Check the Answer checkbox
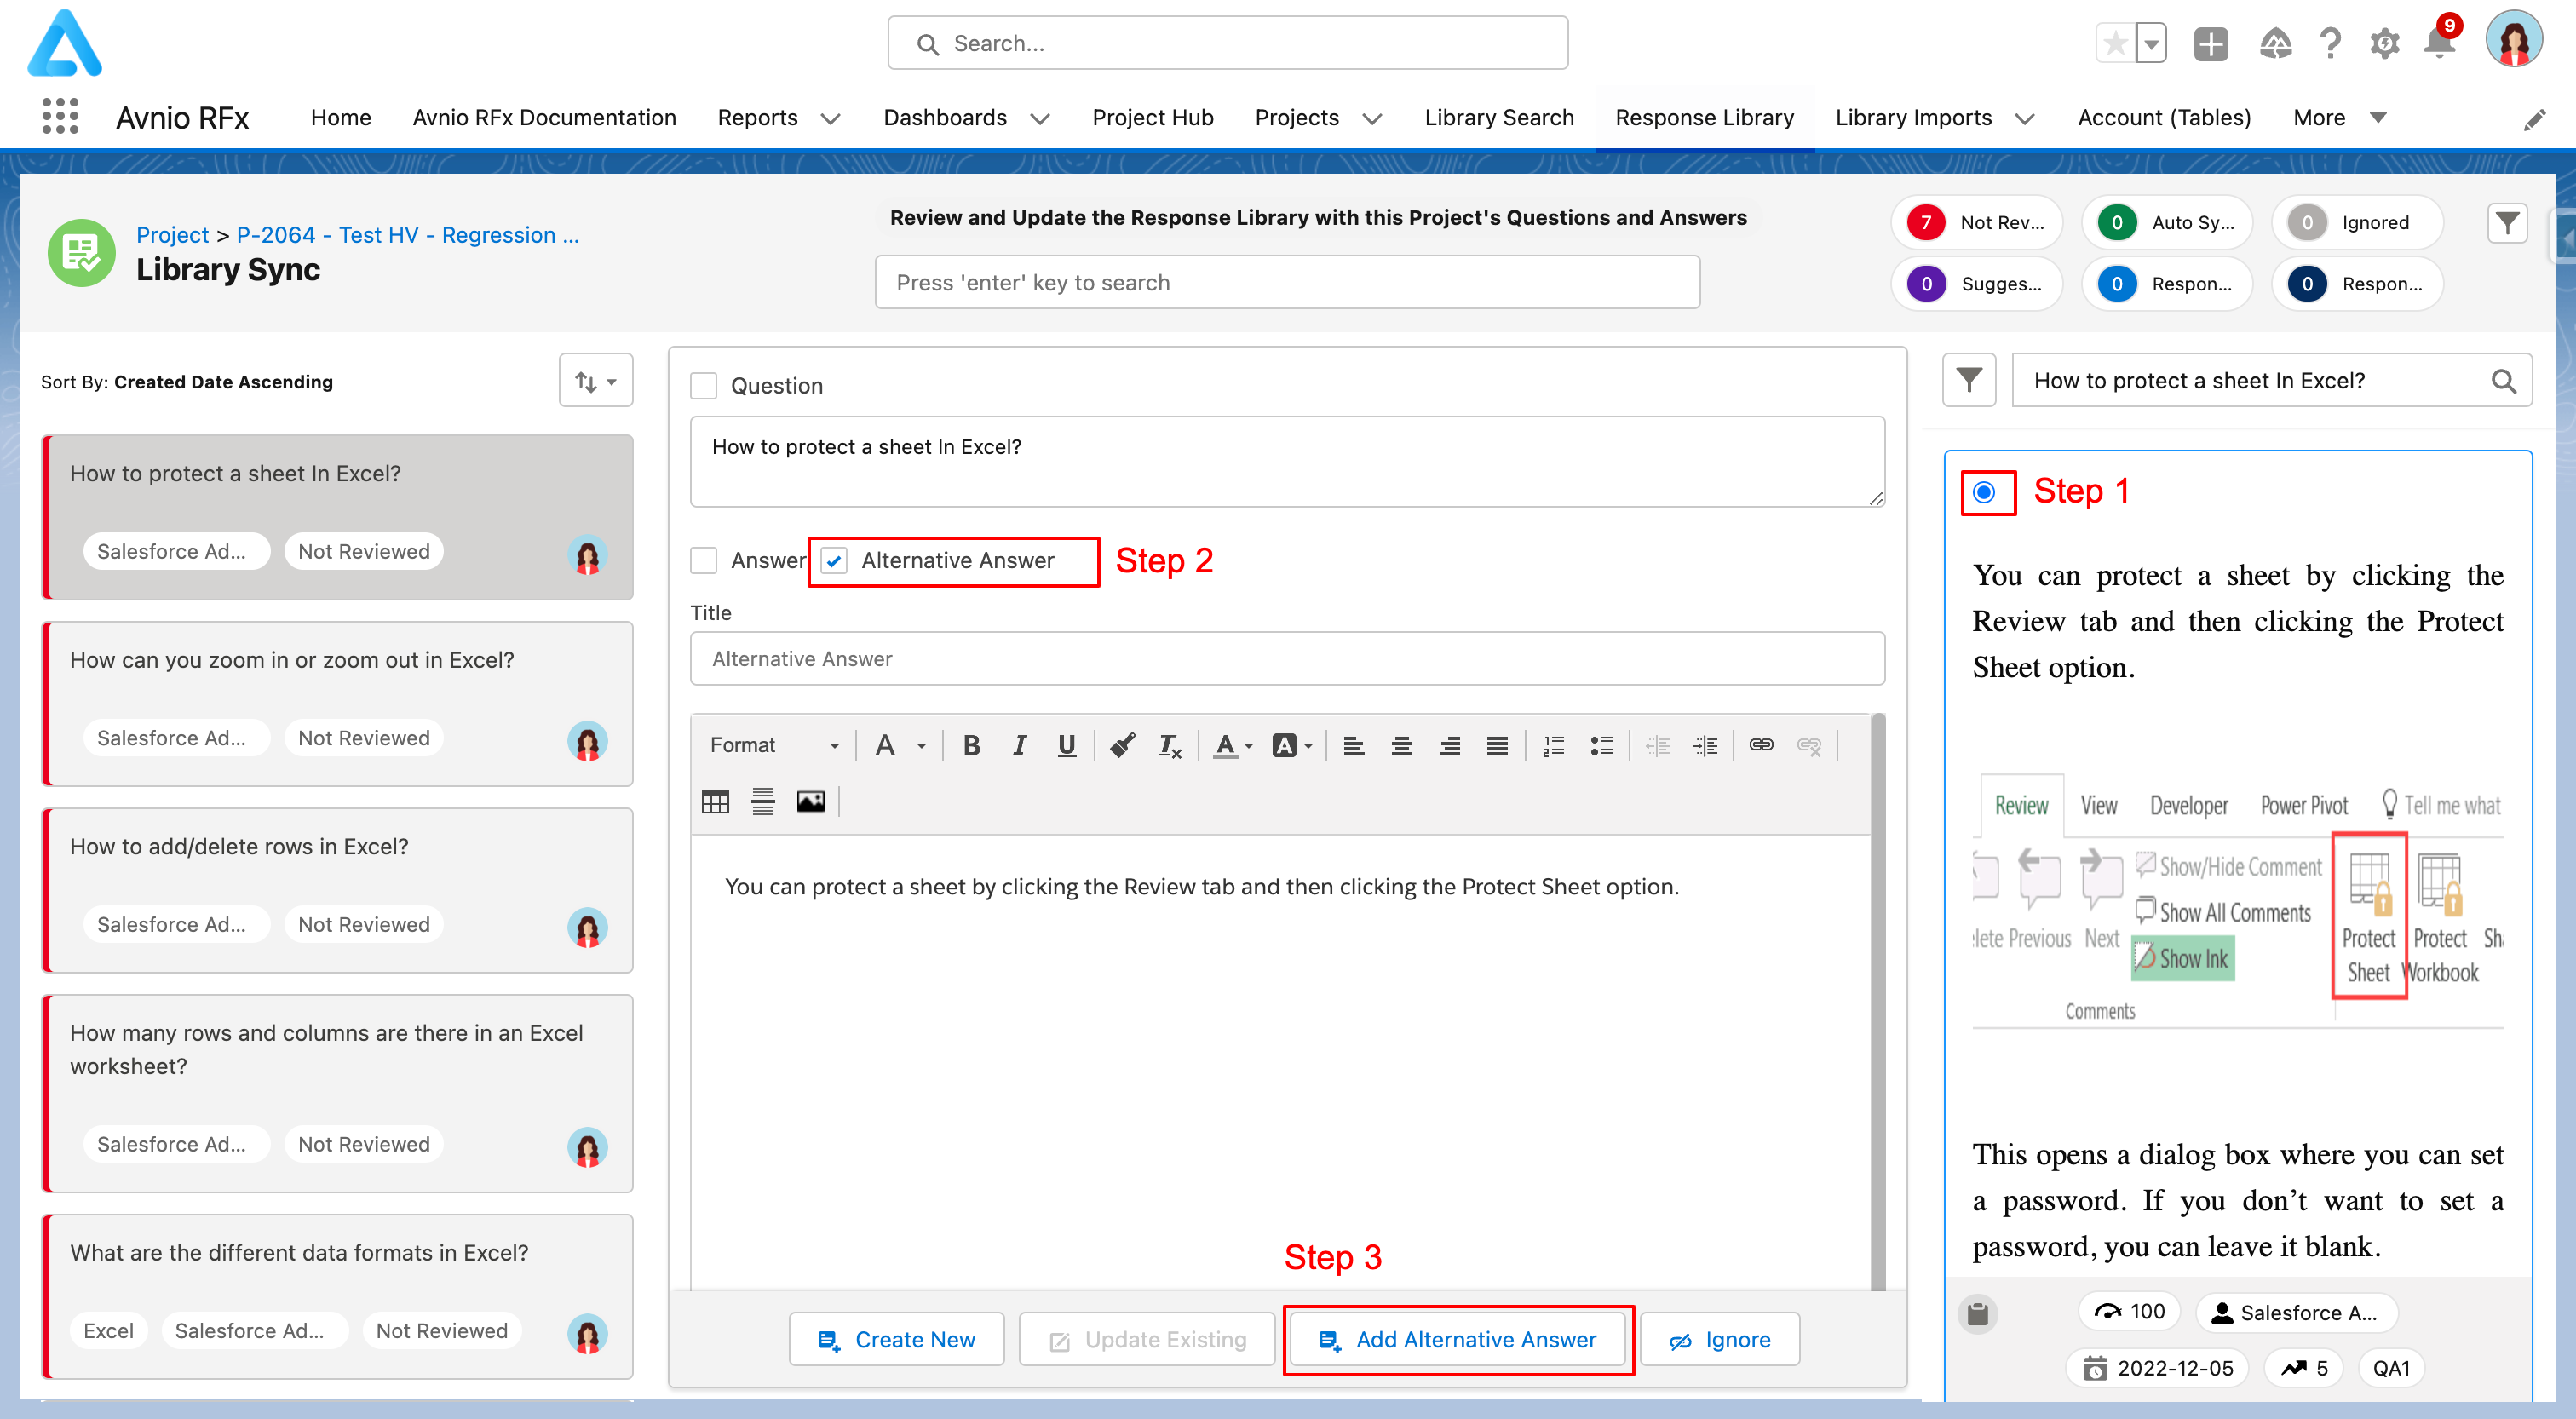Screen dimensions: 2576x1419 (x=704, y=560)
